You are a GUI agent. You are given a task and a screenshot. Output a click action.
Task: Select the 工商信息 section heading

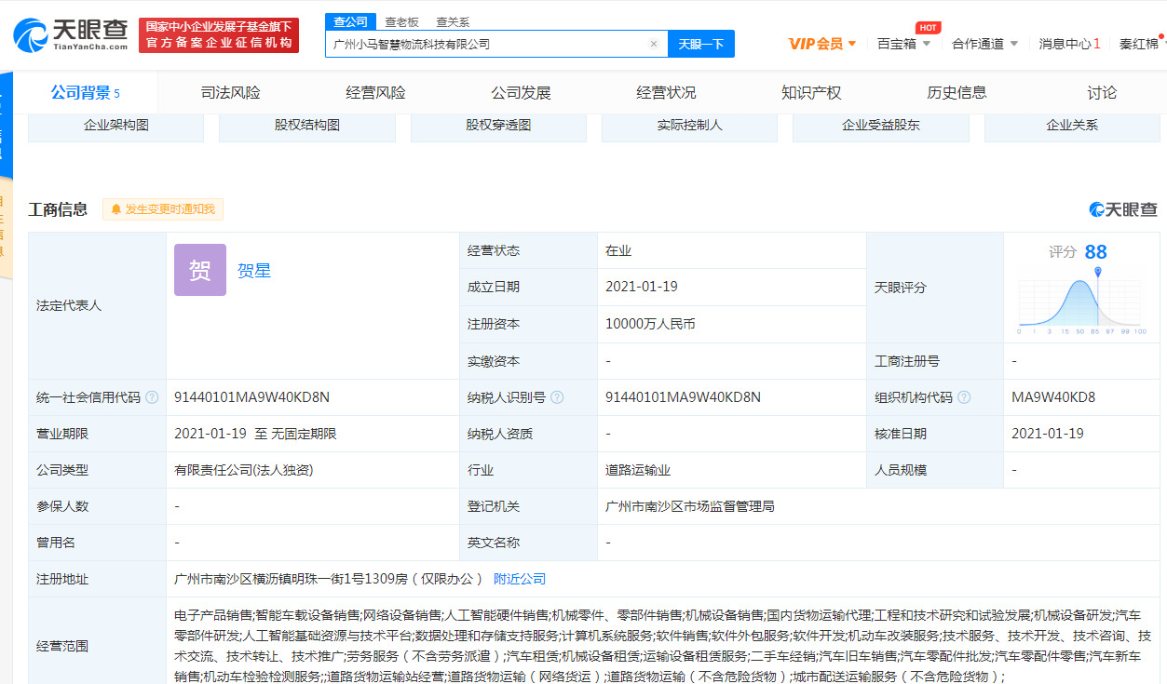58,209
